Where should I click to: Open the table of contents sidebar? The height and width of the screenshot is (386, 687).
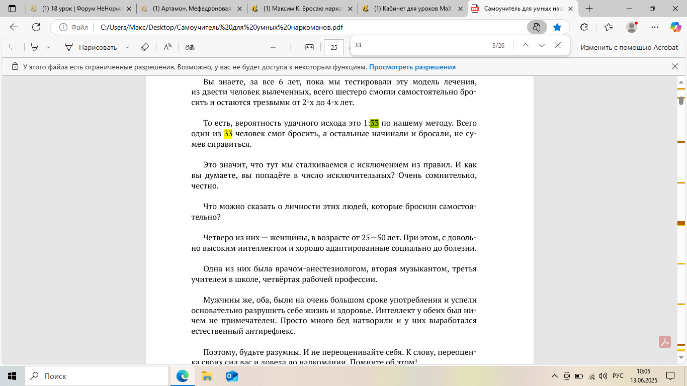[14, 47]
